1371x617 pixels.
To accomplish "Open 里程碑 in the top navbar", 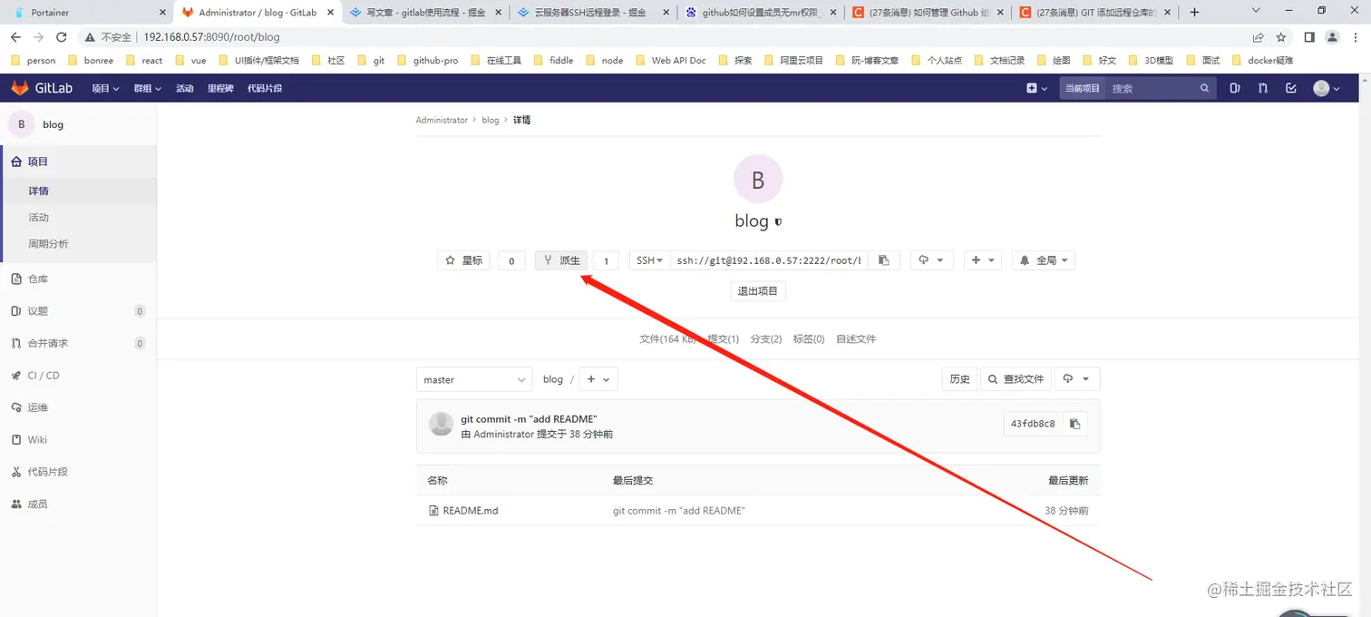I will coord(220,88).
